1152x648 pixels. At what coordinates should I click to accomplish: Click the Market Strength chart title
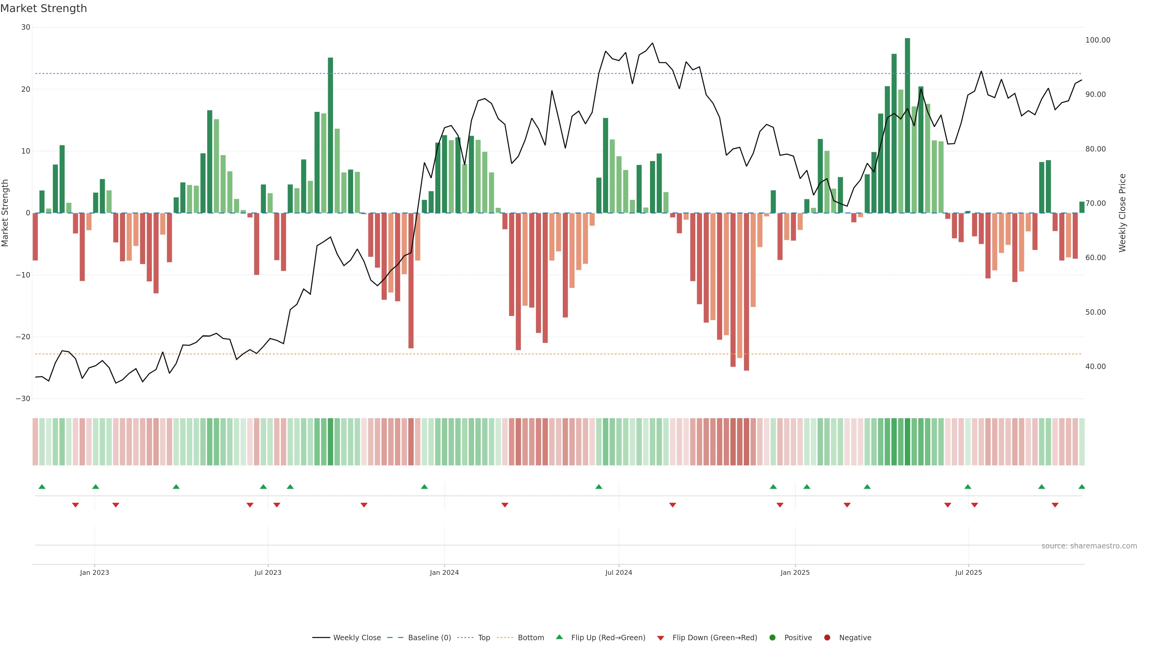click(x=43, y=8)
